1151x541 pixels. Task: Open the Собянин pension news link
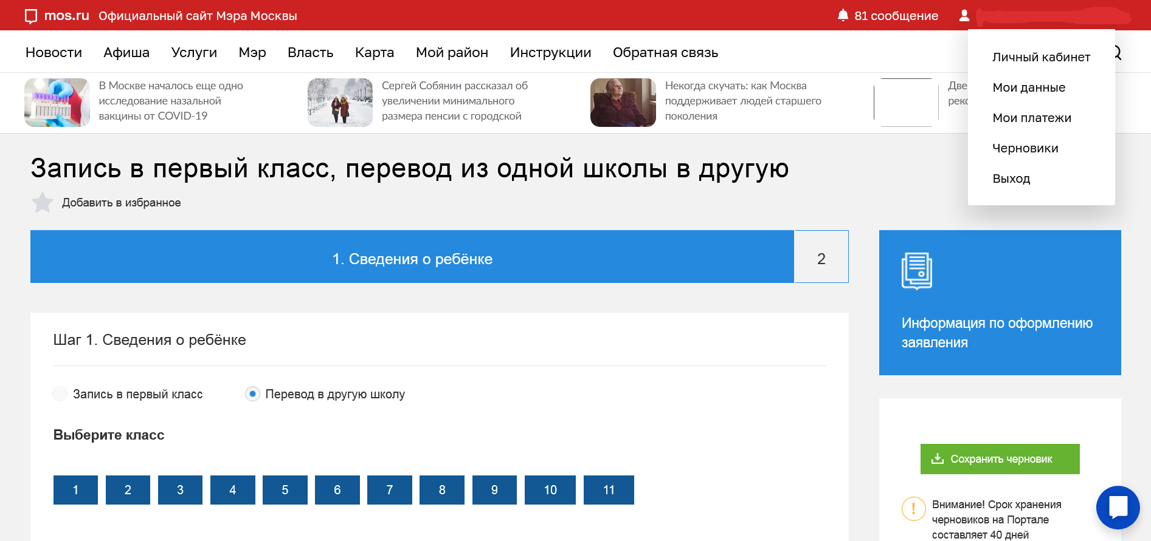tap(454, 101)
